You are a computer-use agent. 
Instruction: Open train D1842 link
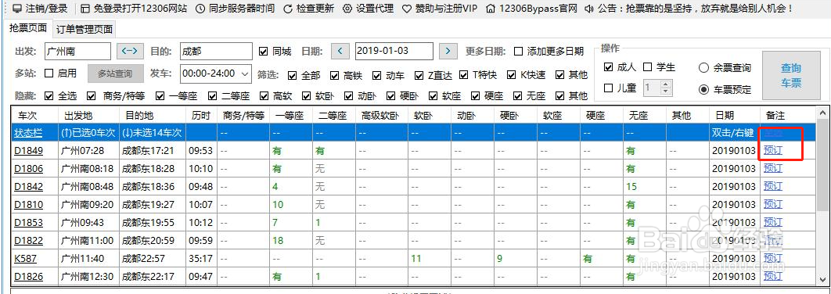pos(29,187)
